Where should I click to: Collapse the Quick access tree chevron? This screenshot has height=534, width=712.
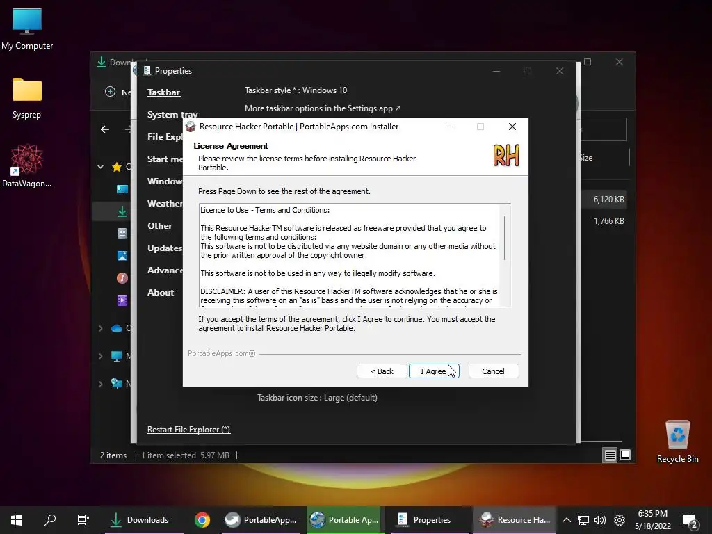pyautogui.click(x=100, y=167)
